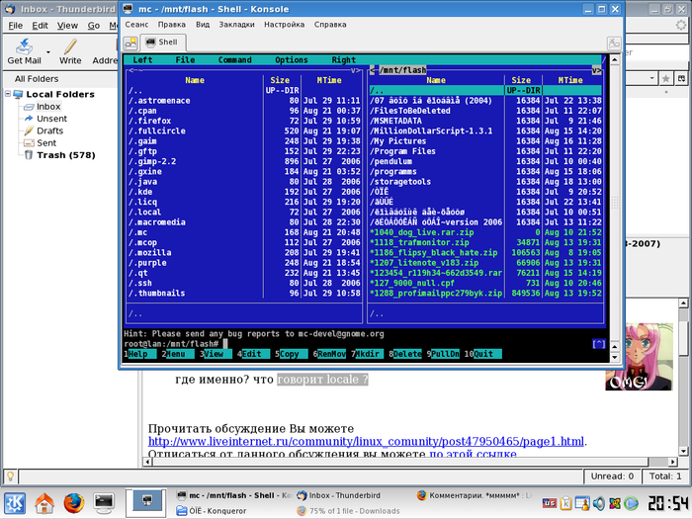Open the KDE K menu launcher
The width and height of the screenshot is (692, 519).
point(15,503)
